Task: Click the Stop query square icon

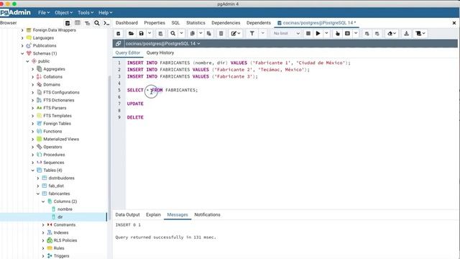Action: (308, 34)
